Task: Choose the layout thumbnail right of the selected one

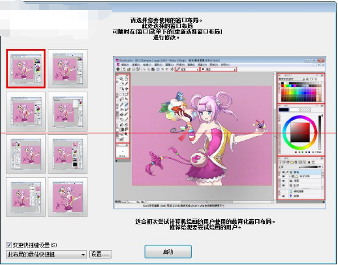Action: pos(68,69)
